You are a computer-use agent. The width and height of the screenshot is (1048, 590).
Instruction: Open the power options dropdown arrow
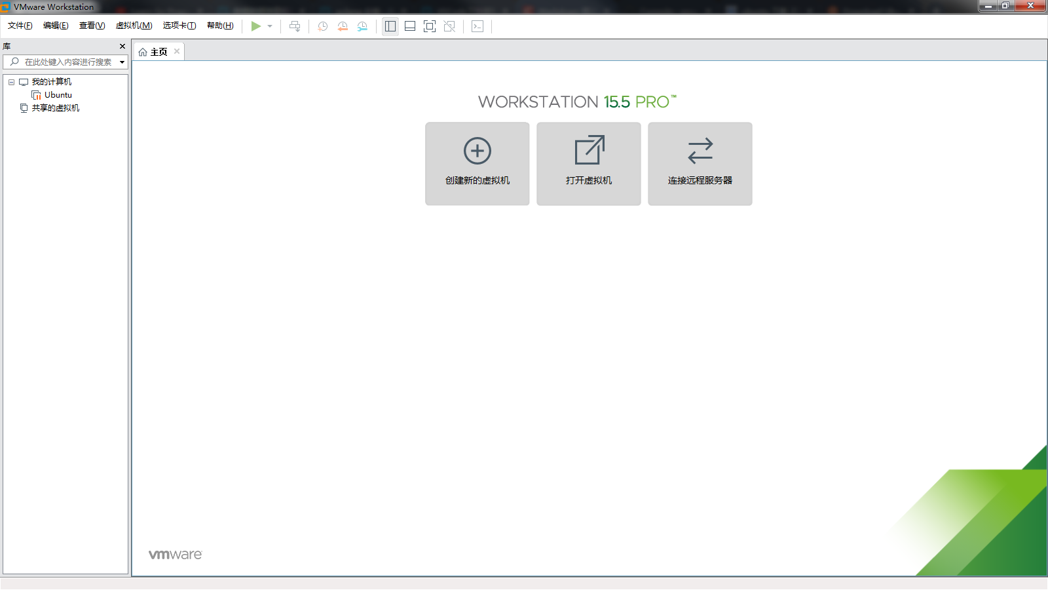coord(270,26)
